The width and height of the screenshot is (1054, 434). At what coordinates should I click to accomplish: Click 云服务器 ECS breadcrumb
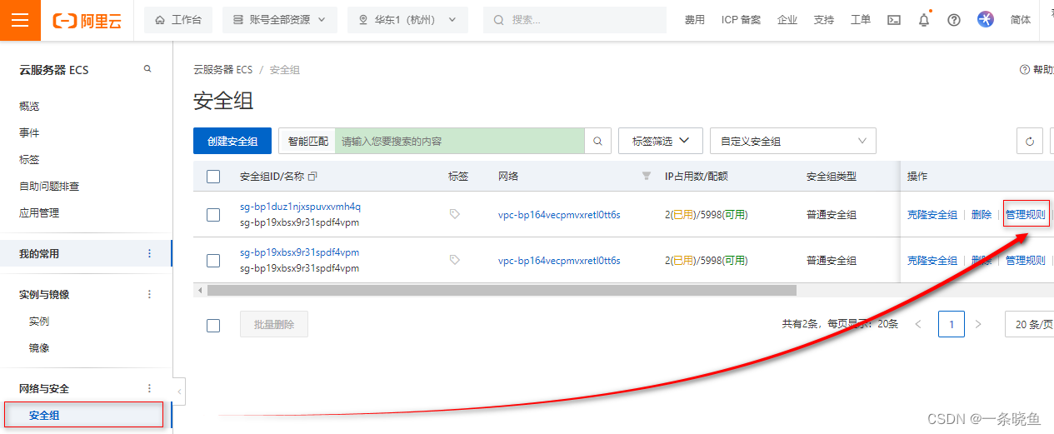tap(222, 70)
